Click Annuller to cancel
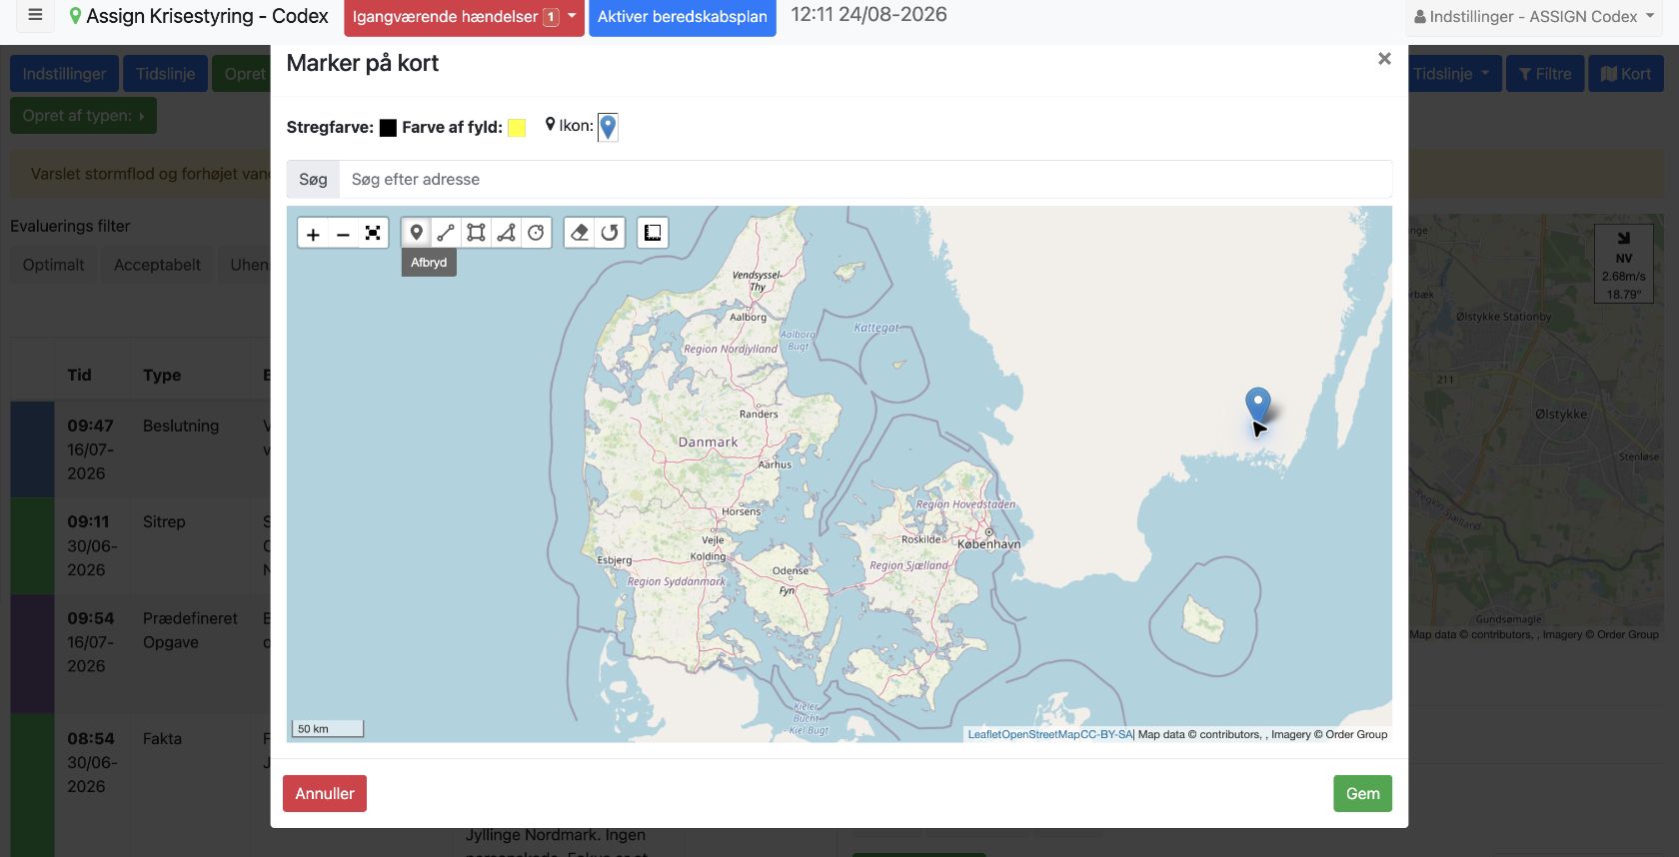Image resolution: width=1679 pixels, height=857 pixels. click(325, 793)
